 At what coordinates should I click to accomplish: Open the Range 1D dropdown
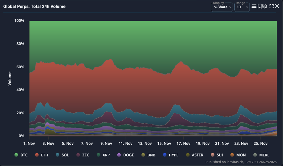(x=242, y=7)
